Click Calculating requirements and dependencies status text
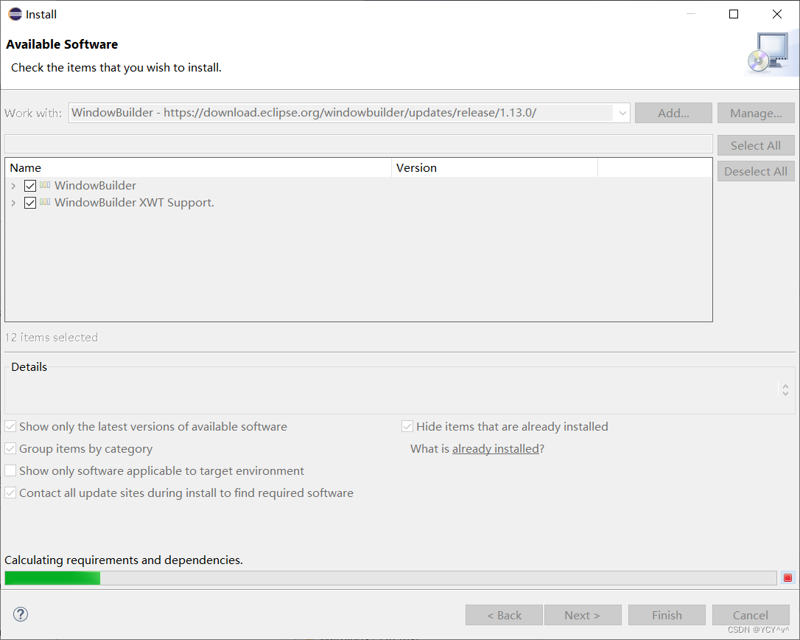The image size is (800, 640). [x=124, y=560]
